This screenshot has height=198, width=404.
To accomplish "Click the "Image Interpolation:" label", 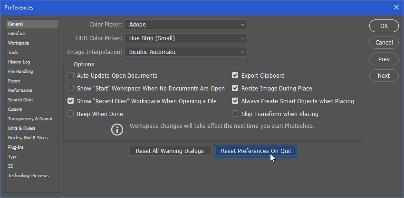I will [95, 52].
